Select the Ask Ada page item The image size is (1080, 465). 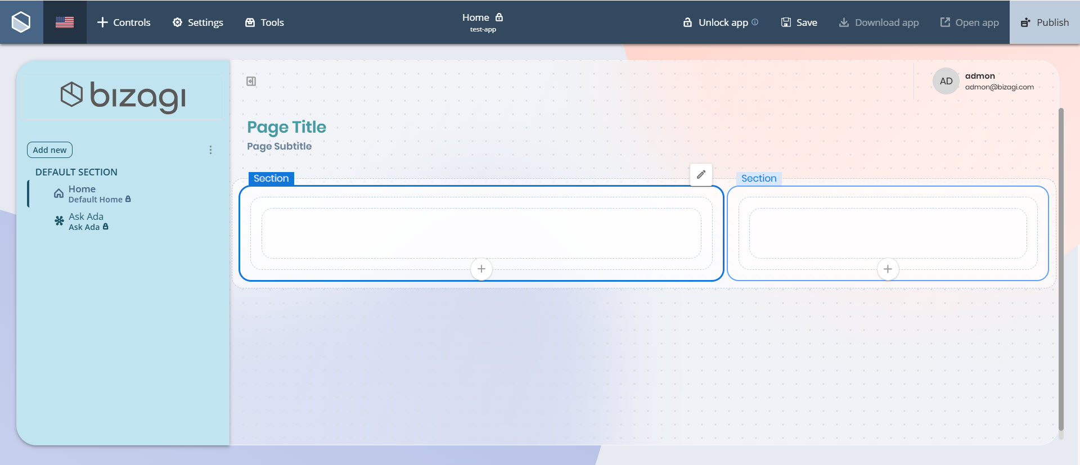pos(85,222)
